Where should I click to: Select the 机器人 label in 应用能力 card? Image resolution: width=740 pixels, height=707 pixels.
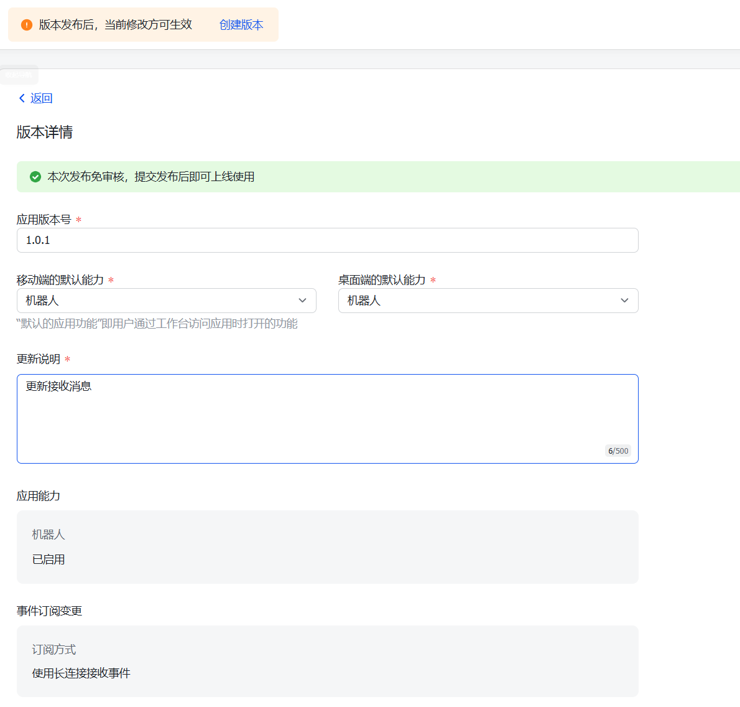49,535
